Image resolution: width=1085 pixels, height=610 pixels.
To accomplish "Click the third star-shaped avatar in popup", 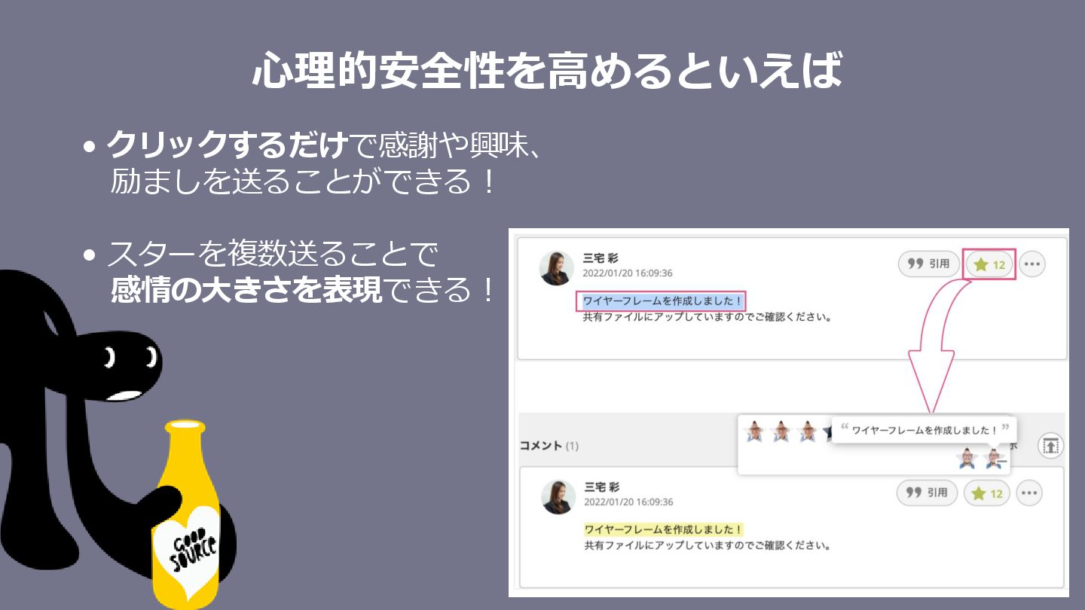I will pyautogui.click(x=808, y=432).
